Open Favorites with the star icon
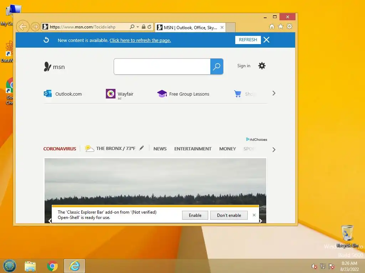The height and width of the screenshot is (273, 365). point(281,26)
